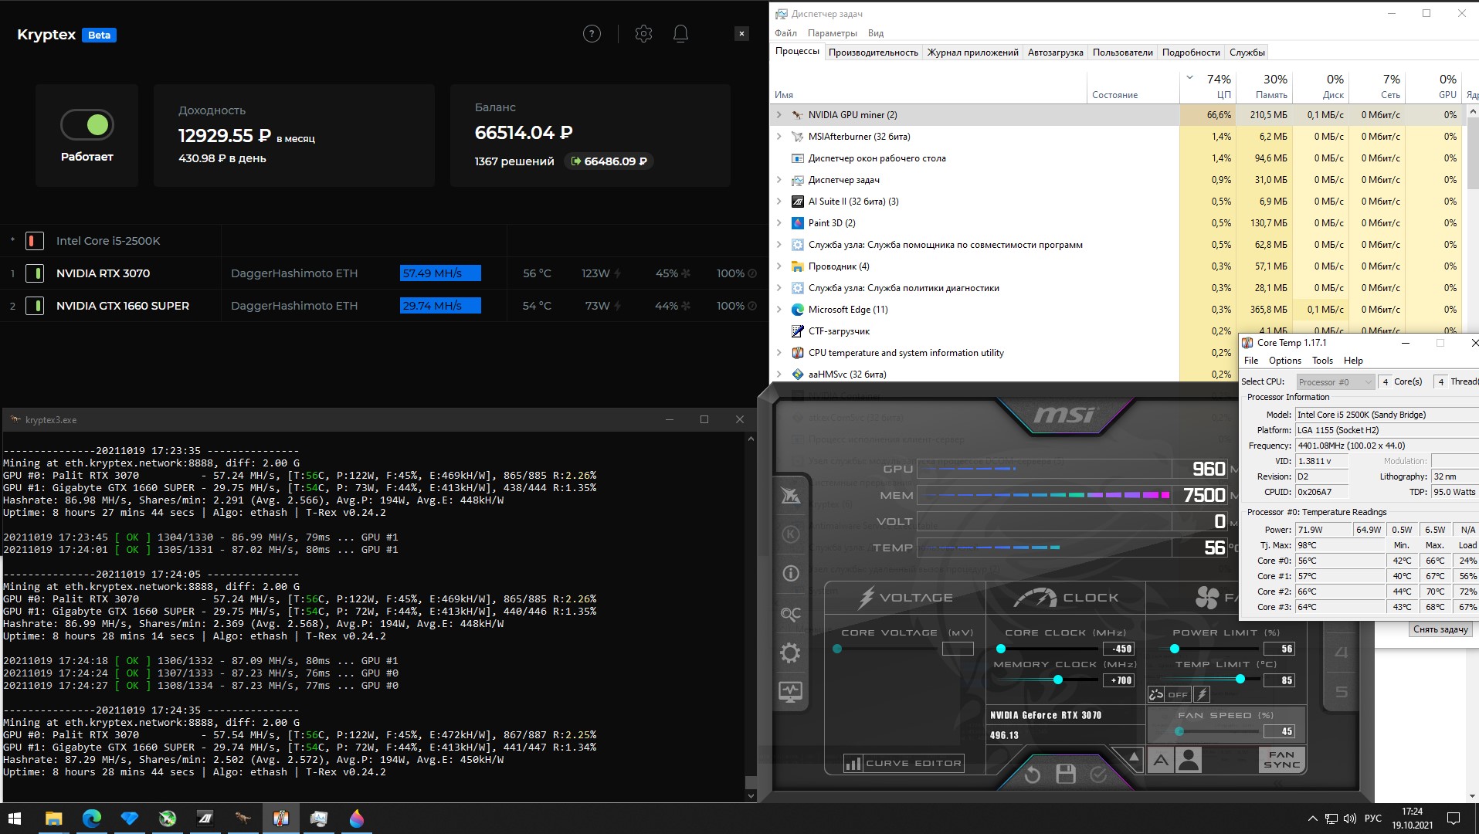Open File Explorer from taskbar
Viewport: 1479px width, 834px height.
click(x=53, y=819)
